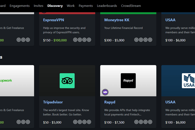
Task: Click the ExpressVPN description text
Action: (64, 30)
